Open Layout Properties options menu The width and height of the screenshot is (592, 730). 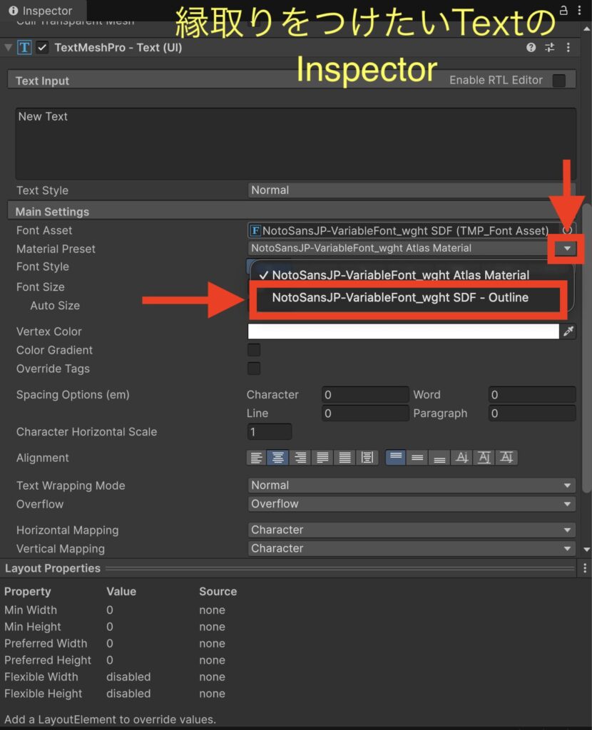pyautogui.click(x=585, y=568)
